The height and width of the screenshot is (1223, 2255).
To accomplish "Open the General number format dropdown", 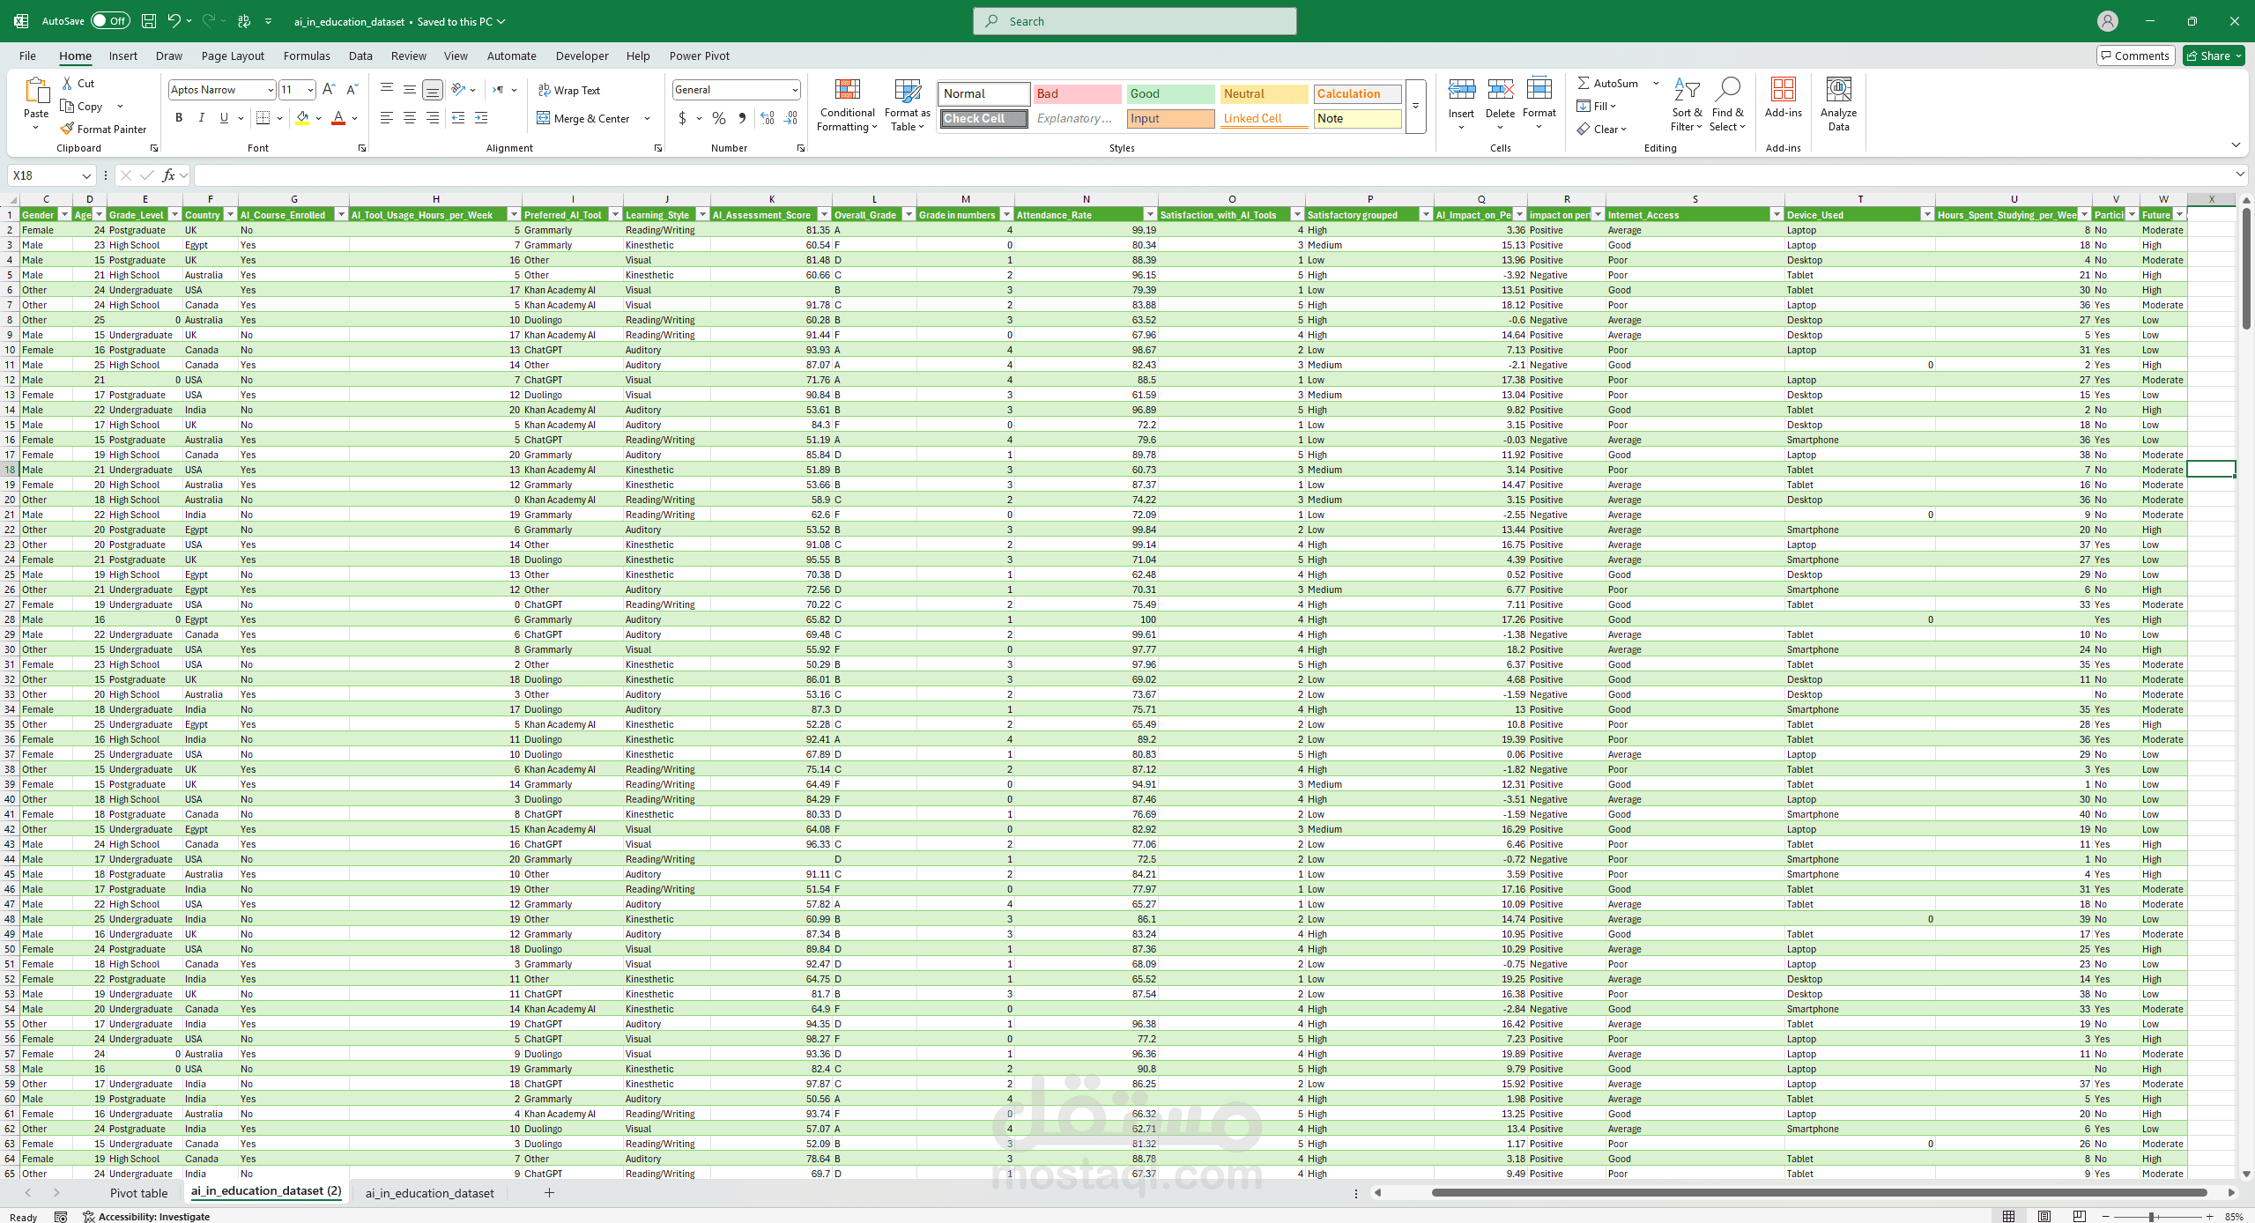I will coord(794,90).
